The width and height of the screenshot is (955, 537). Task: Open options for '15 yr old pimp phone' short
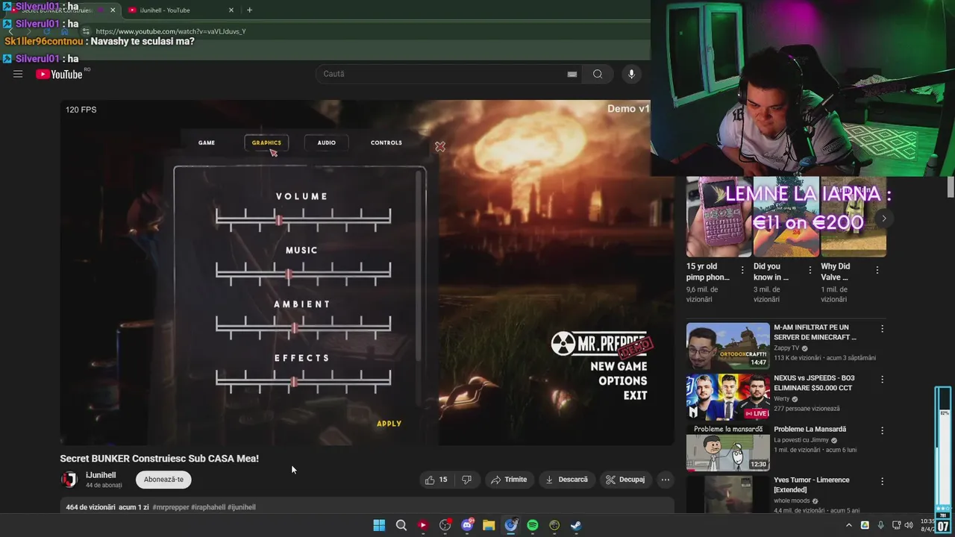click(x=742, y=270)
